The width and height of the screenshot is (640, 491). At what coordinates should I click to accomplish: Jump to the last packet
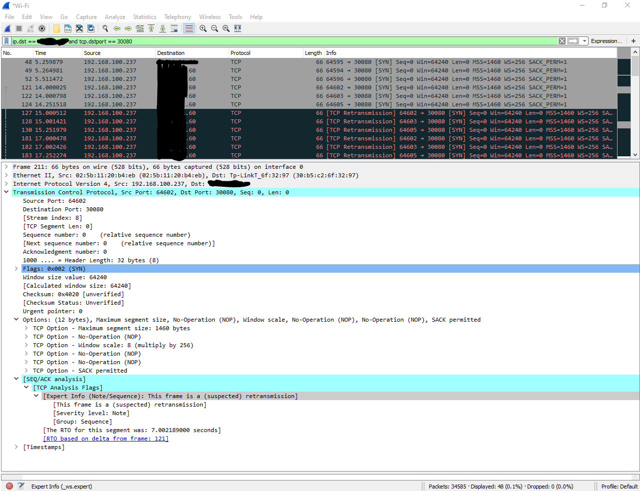pyautogui.click(x=163, y=28)
